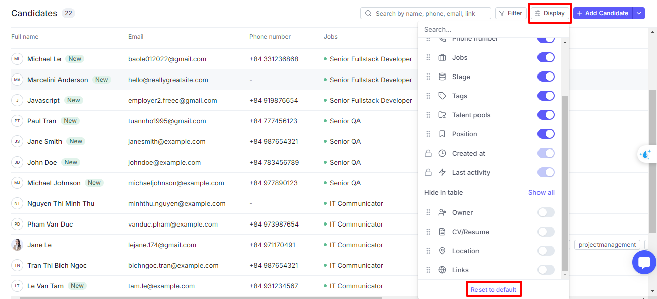Open Marcelini Anderson candidate profile
This screenshot has height=299, width=657.
[57, 80]
